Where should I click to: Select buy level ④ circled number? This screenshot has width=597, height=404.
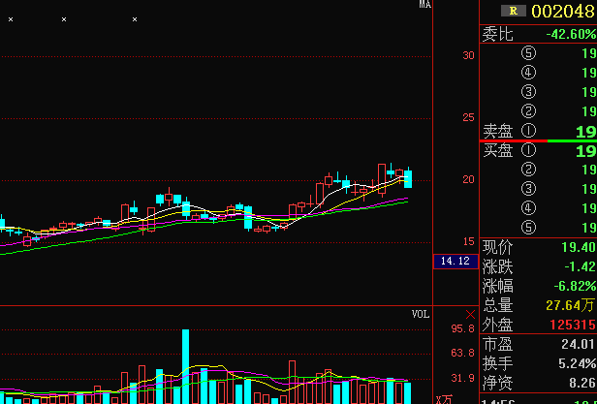tap(528, 208)
